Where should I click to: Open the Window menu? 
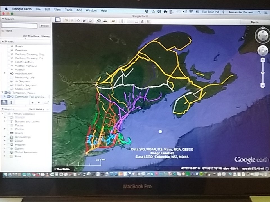91,10
